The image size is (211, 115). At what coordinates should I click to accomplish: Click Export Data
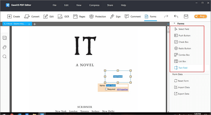[181, 94]
